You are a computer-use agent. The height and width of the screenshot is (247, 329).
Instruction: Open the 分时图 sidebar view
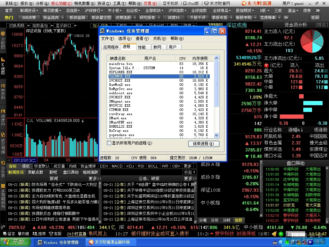3,40
